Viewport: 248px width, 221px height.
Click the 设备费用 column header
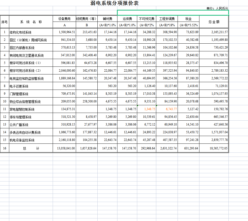[x=64, y=19]
